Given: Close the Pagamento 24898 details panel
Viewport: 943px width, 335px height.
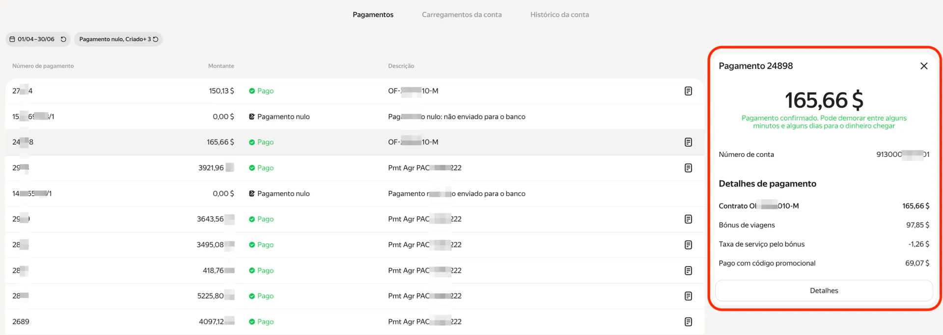Looking at the screenshot, I should (924, 66).
